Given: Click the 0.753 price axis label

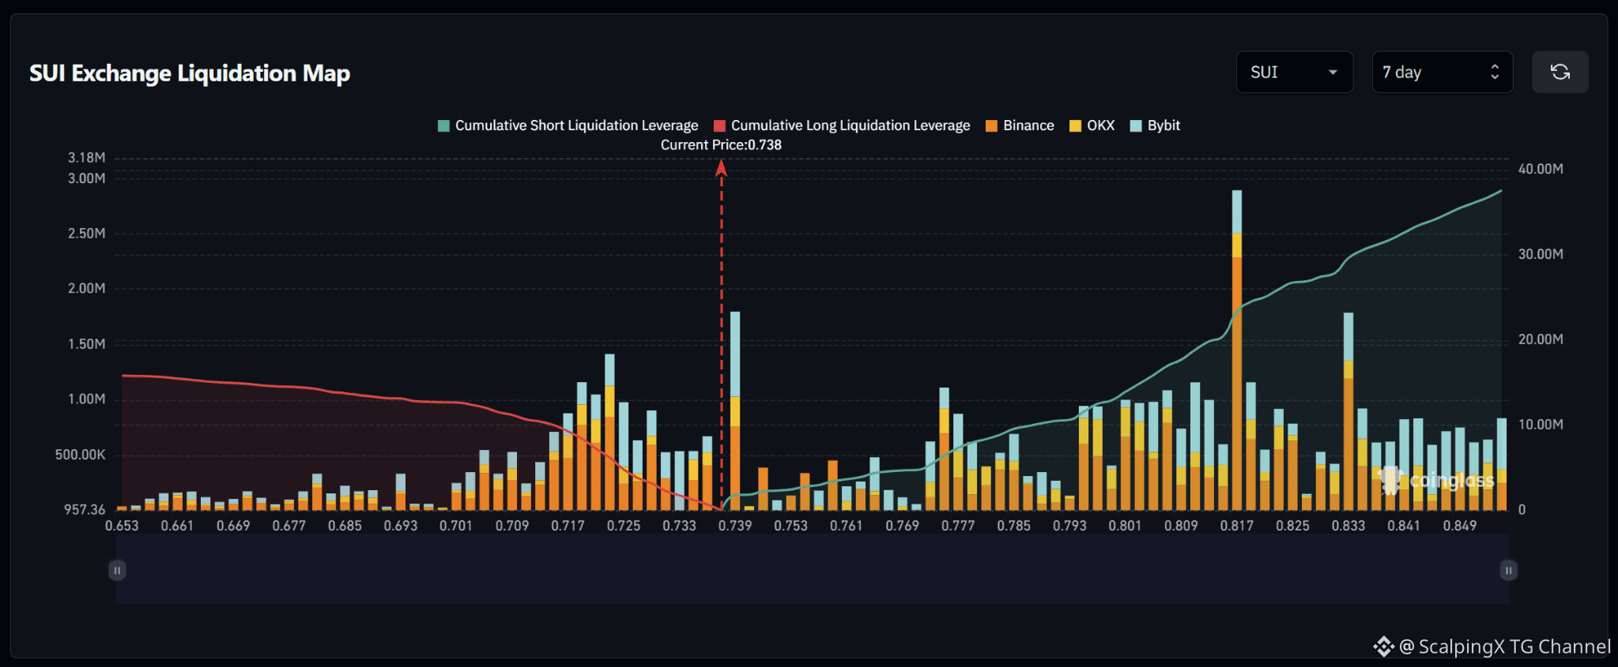Looking at the screenshot, I should (790, 526).
